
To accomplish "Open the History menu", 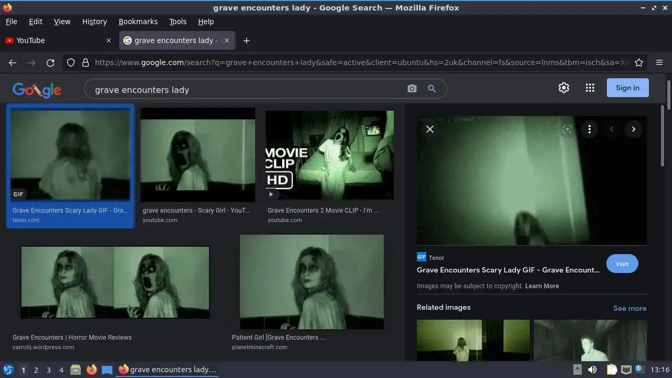I will pyautogui.click(x=94, y=22).
